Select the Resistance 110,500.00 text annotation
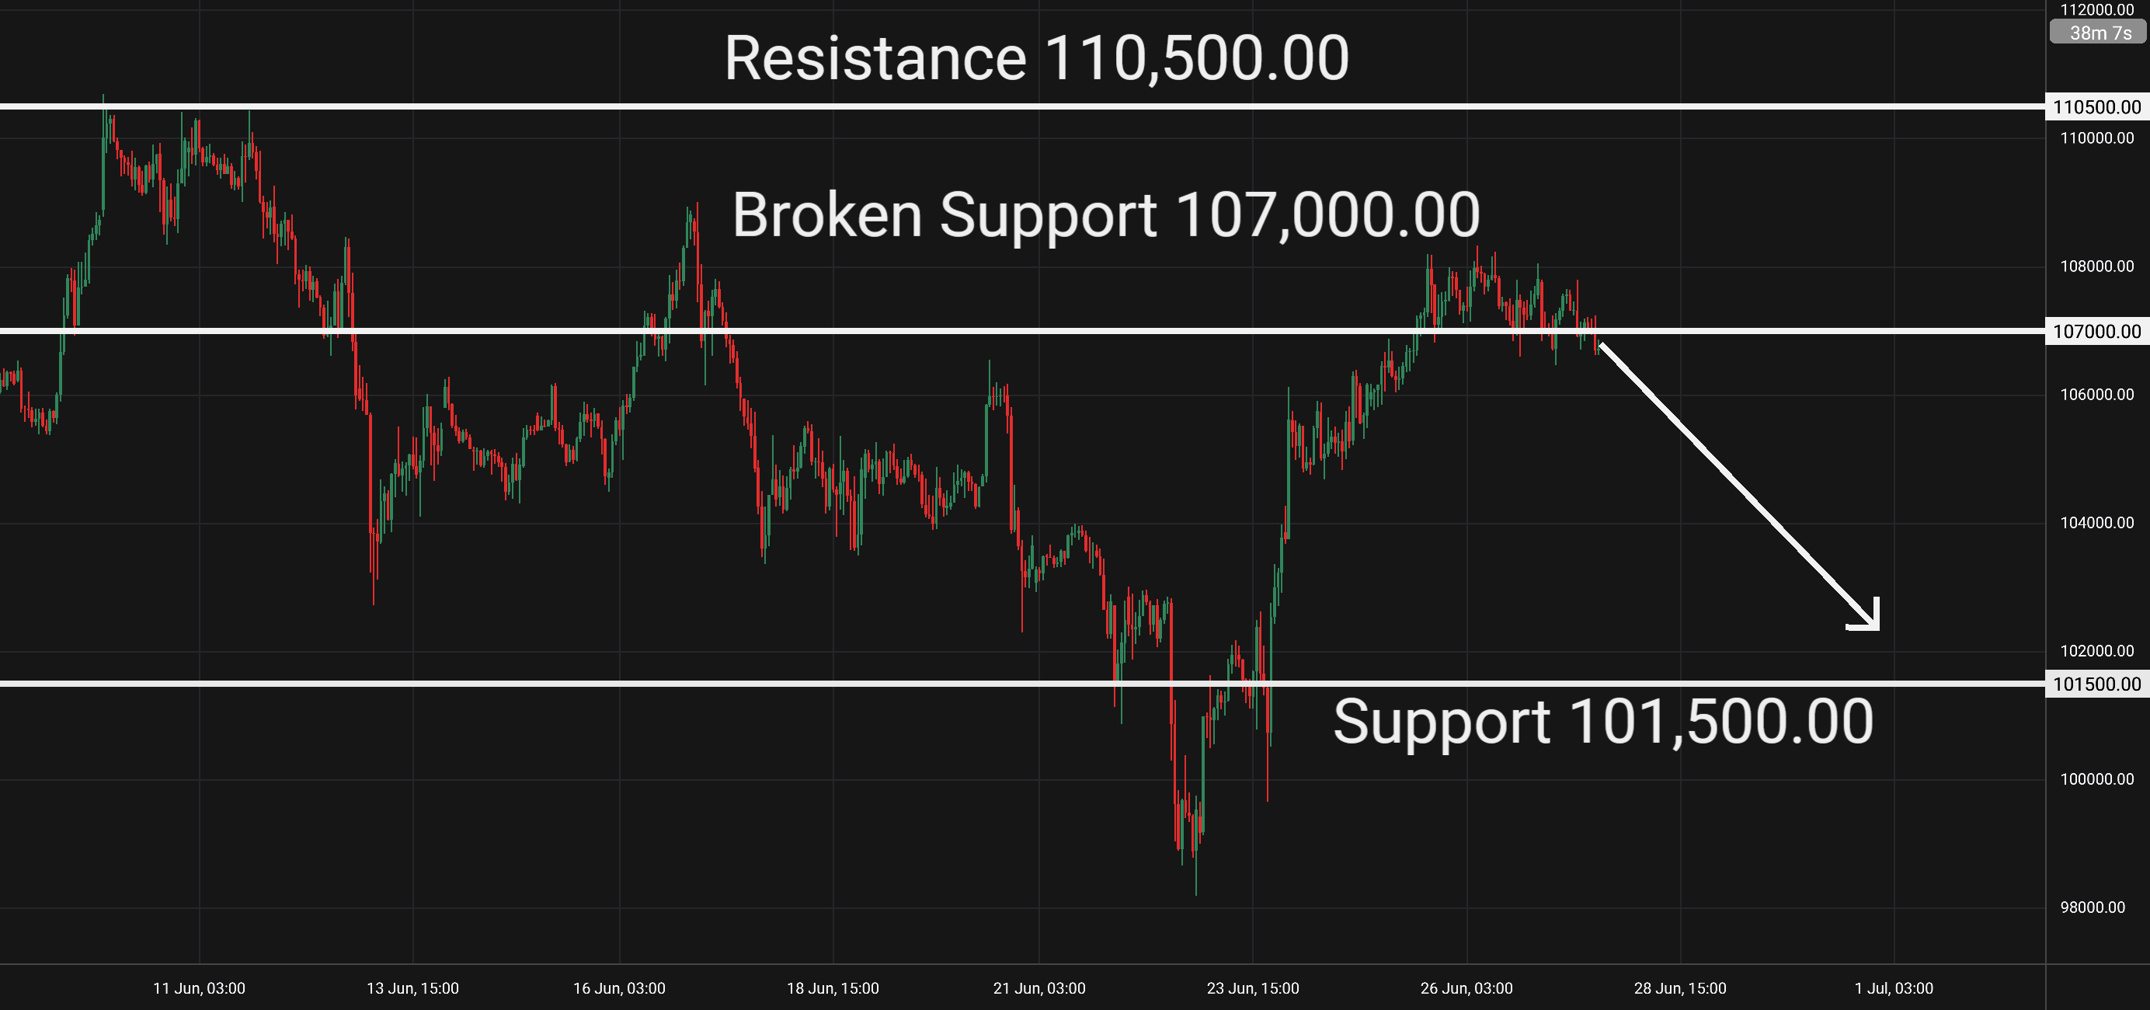This screenshot has height=1010, width=2150. (x=1037, y=58)
